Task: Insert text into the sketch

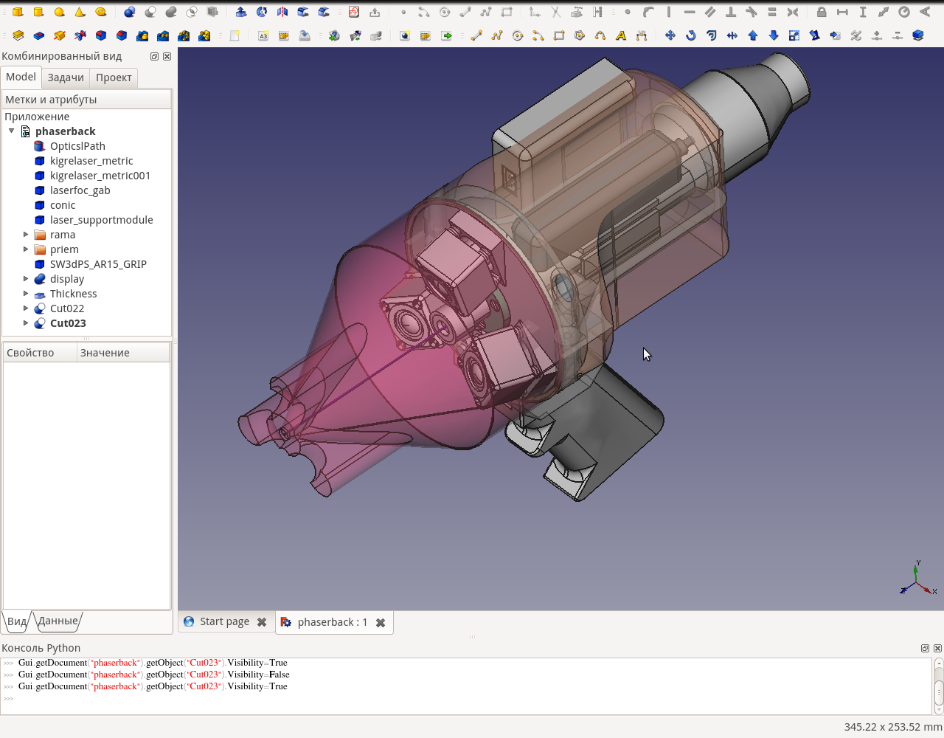Action: (x=620, y=35)
